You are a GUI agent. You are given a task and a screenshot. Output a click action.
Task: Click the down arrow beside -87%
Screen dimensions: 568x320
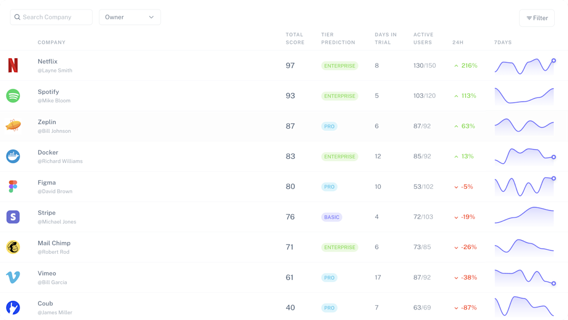click(456, 308)
